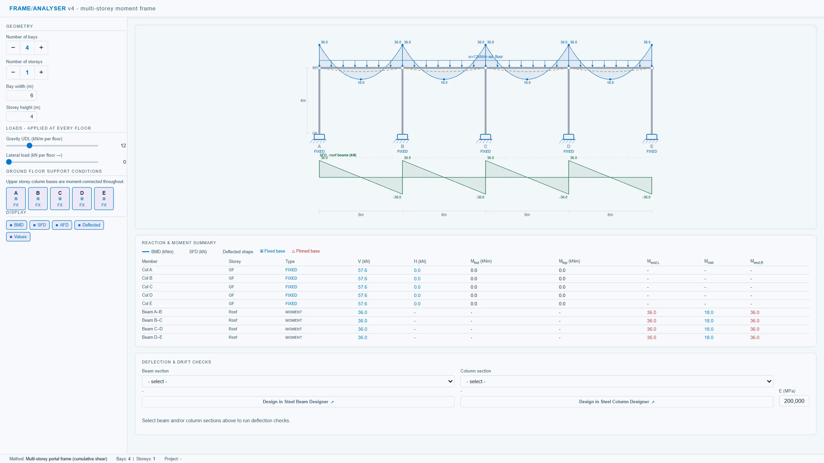Toggle support B fixed condition
Screen dimensions: 824x463
coord(38,198)
